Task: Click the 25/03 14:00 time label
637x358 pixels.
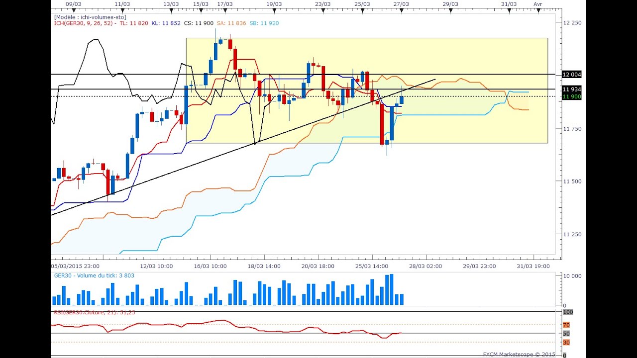Action: [372, 266]
